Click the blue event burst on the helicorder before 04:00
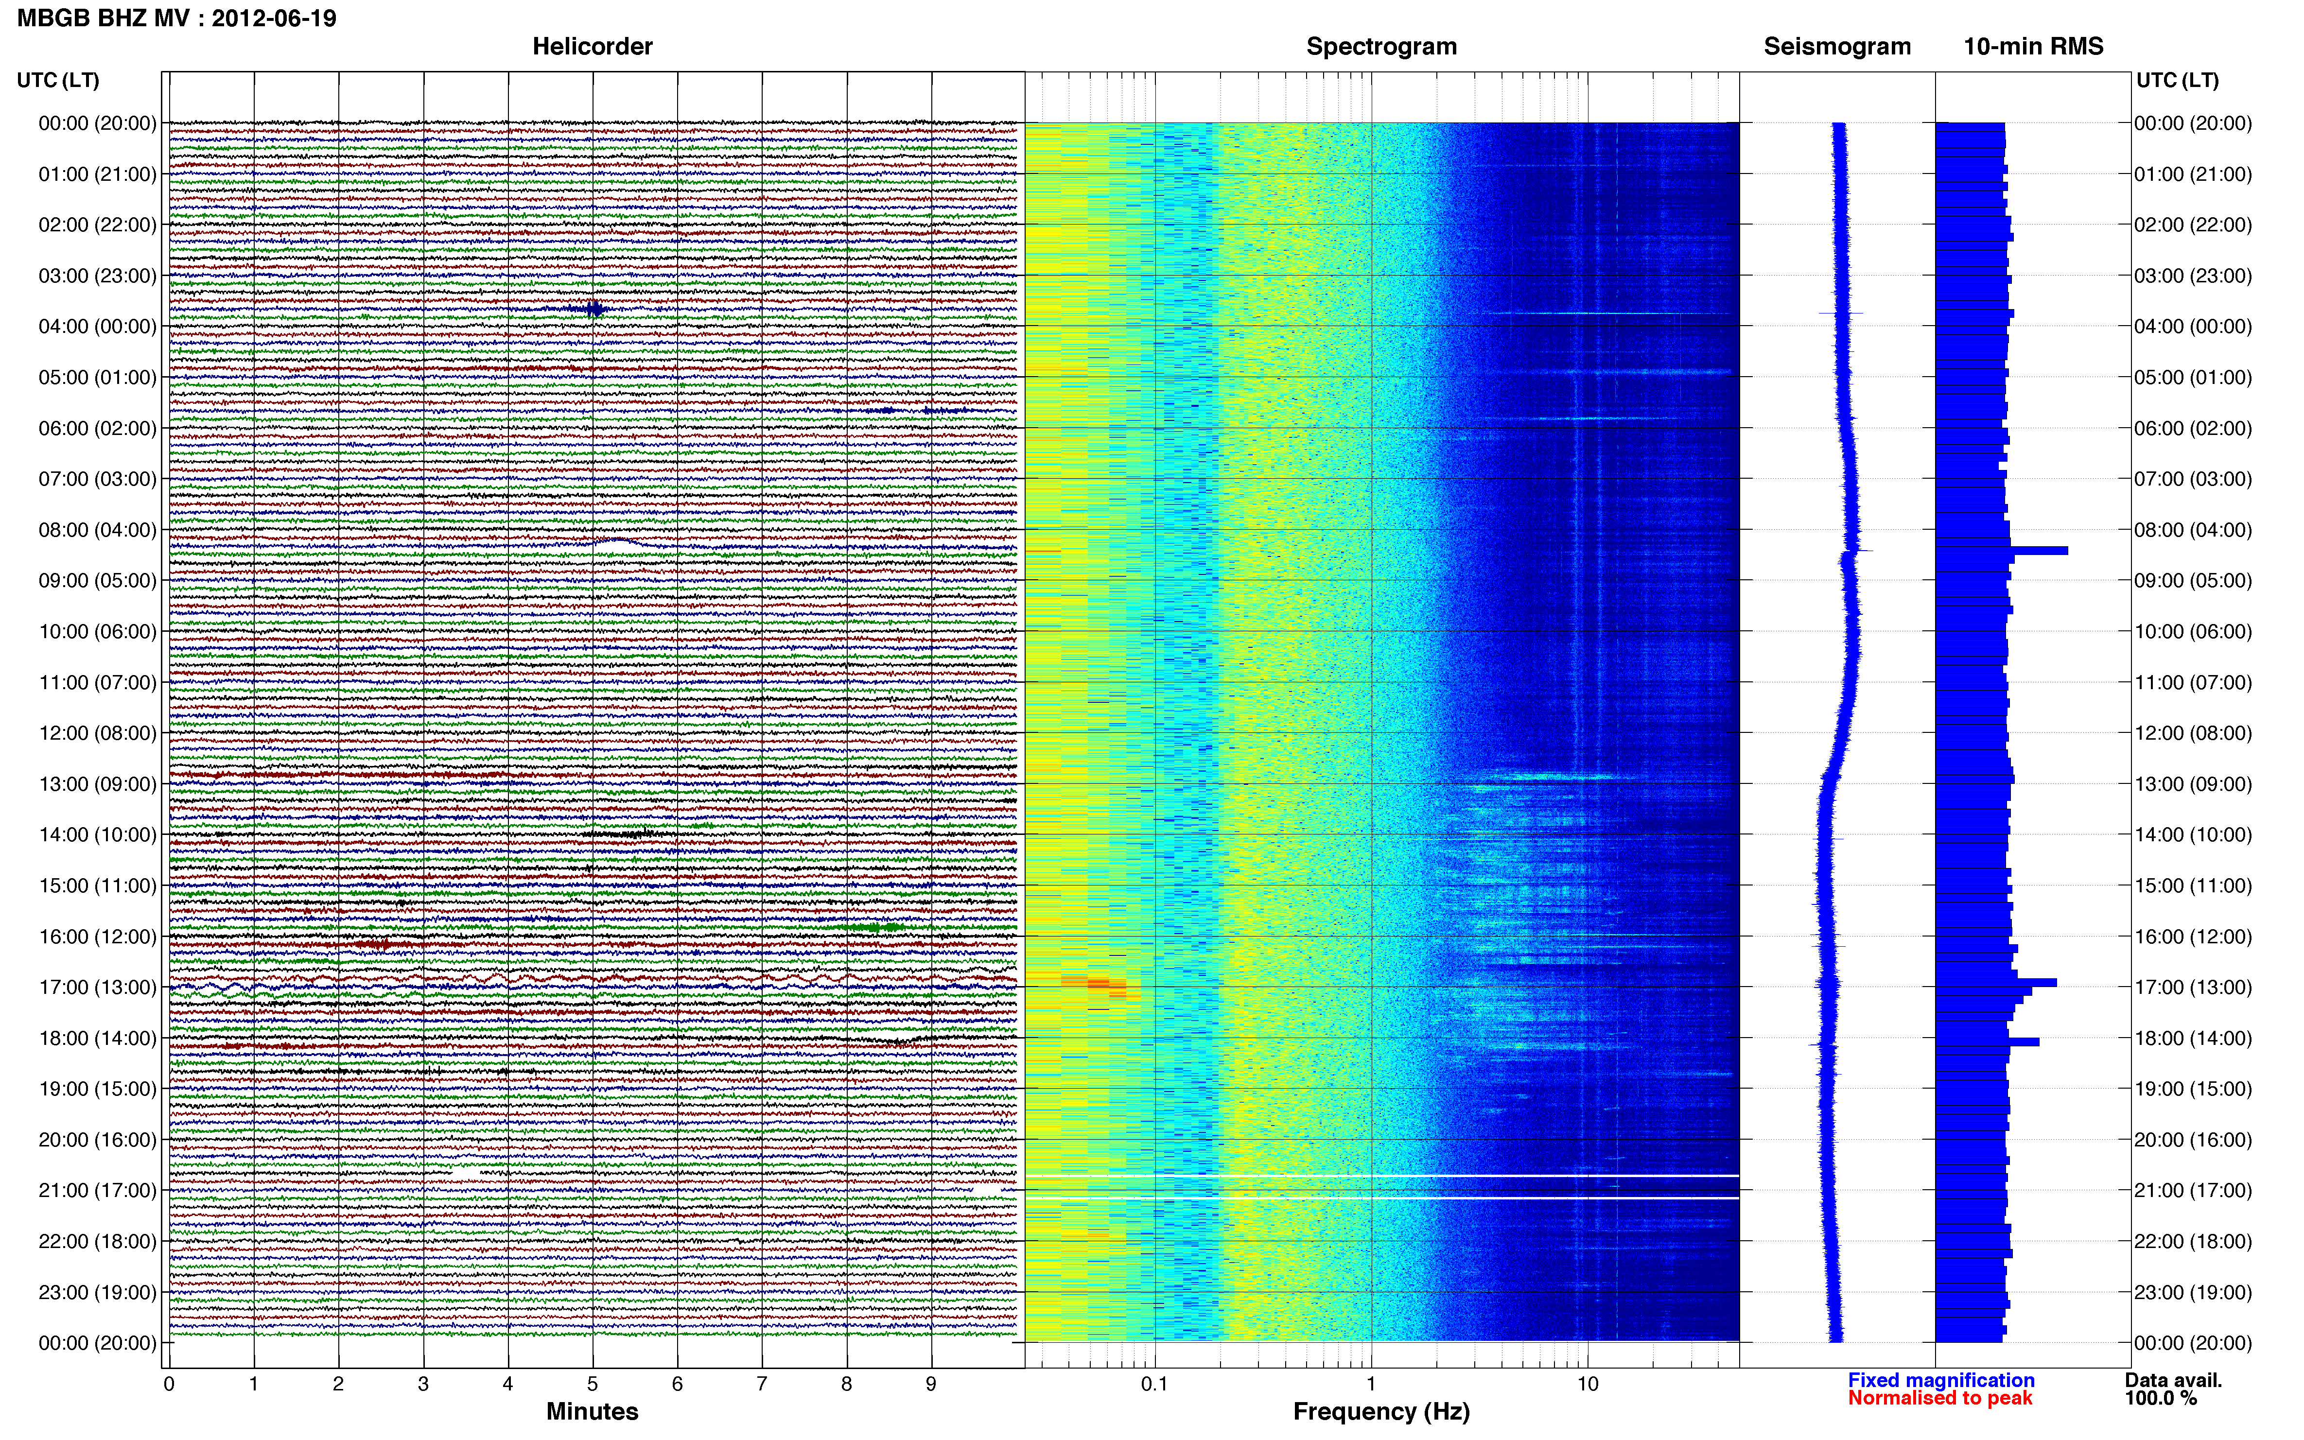2304x1440 pixels. (591, 309)
